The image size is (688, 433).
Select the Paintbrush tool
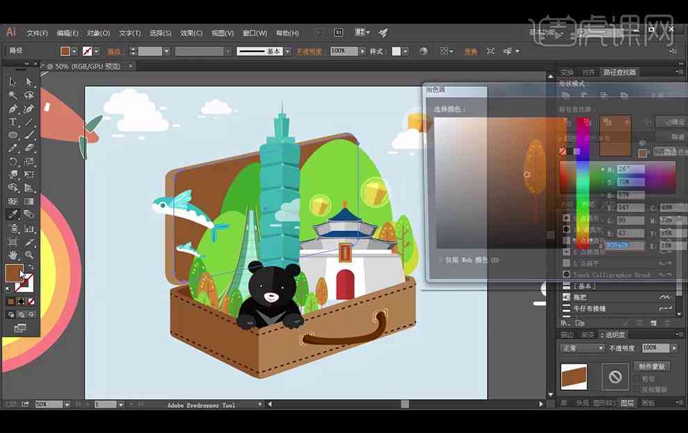click(x=29, y=135)
